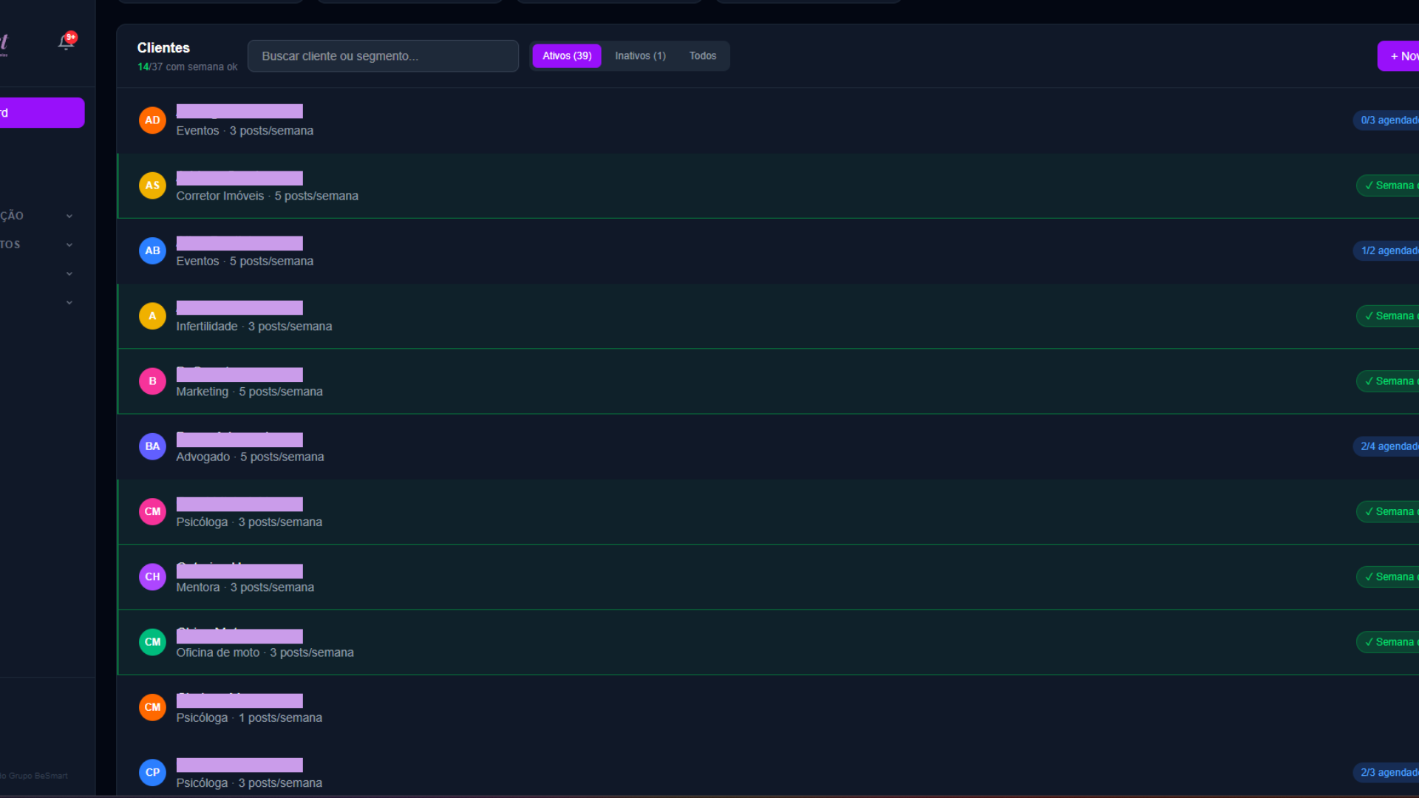
Task: Click the purple new client button
Action: (1401, 56)
